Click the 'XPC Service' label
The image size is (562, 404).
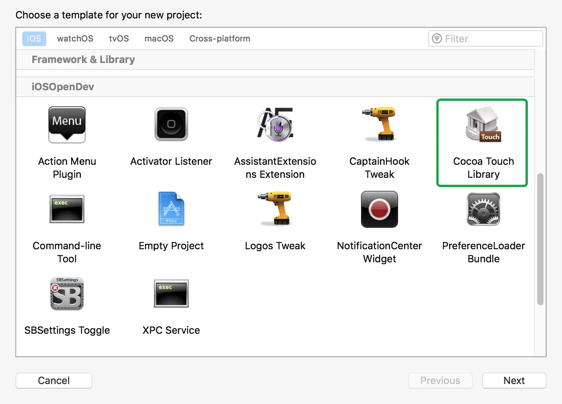click(171, 330)
